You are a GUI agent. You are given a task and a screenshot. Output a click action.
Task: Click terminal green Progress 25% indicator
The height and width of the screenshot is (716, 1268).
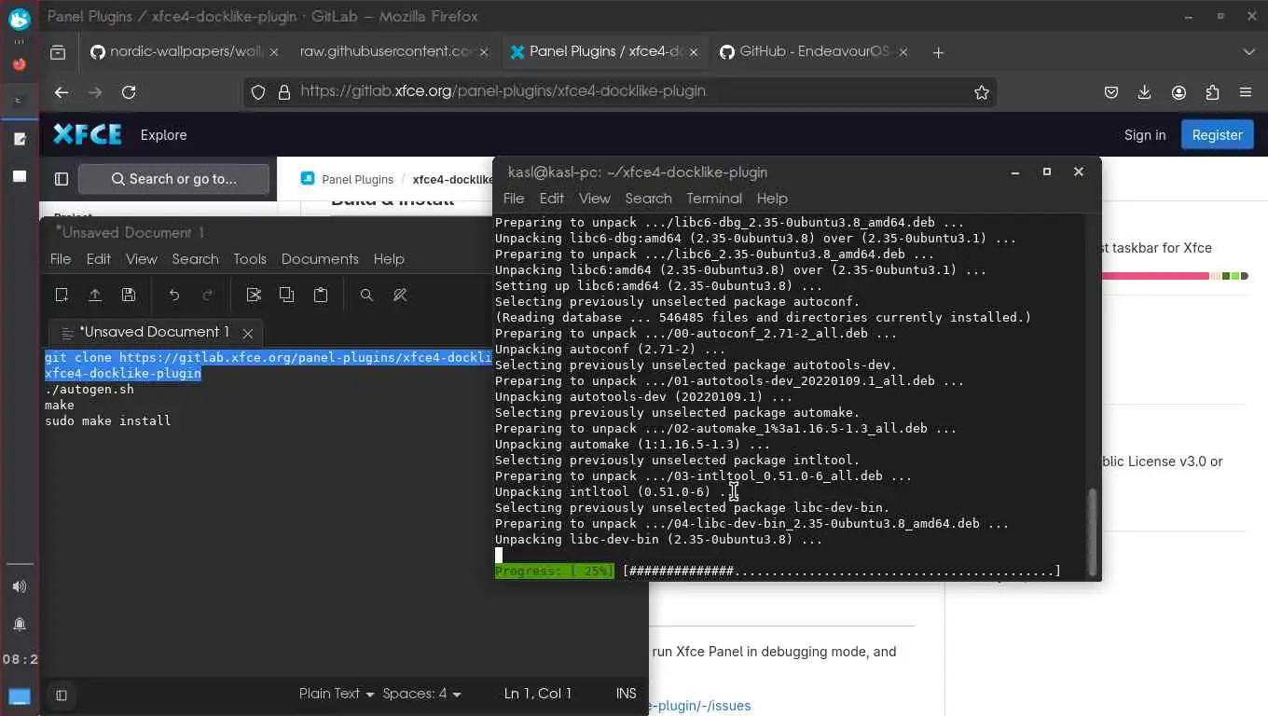554,571
